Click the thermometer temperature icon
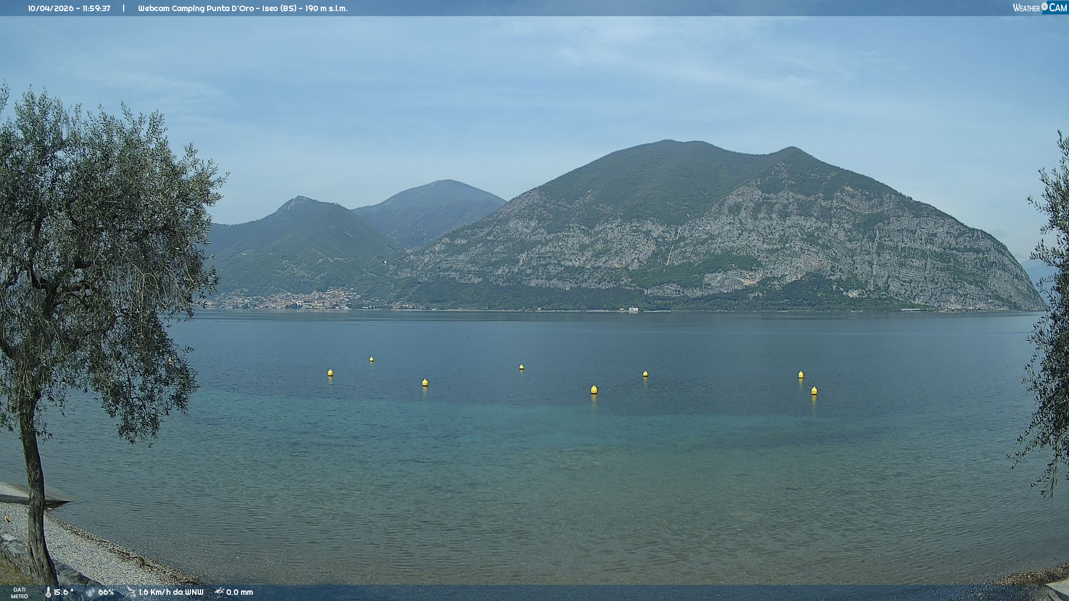 point(48,592)
